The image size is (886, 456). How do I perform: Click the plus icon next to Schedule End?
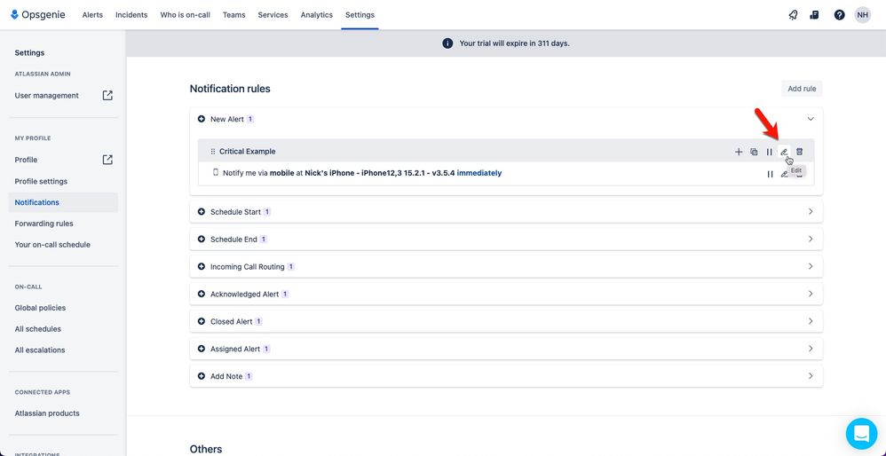pos(202,240)
